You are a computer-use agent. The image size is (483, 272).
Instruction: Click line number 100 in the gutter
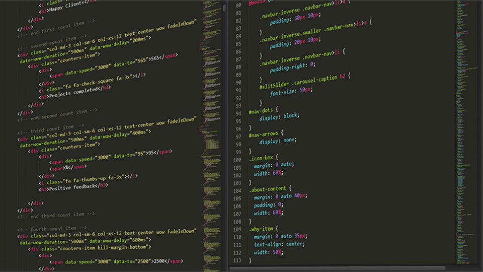tap(237, 160)
